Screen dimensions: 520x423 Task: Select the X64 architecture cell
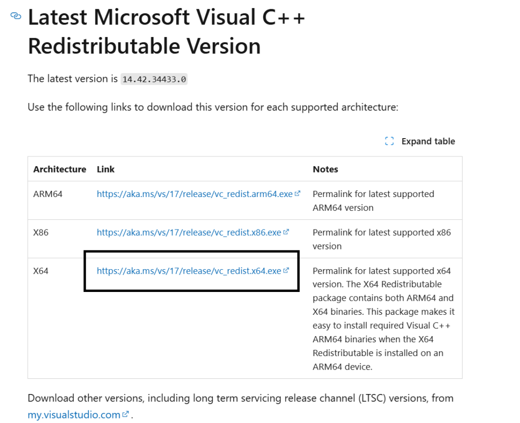(41, 271)
